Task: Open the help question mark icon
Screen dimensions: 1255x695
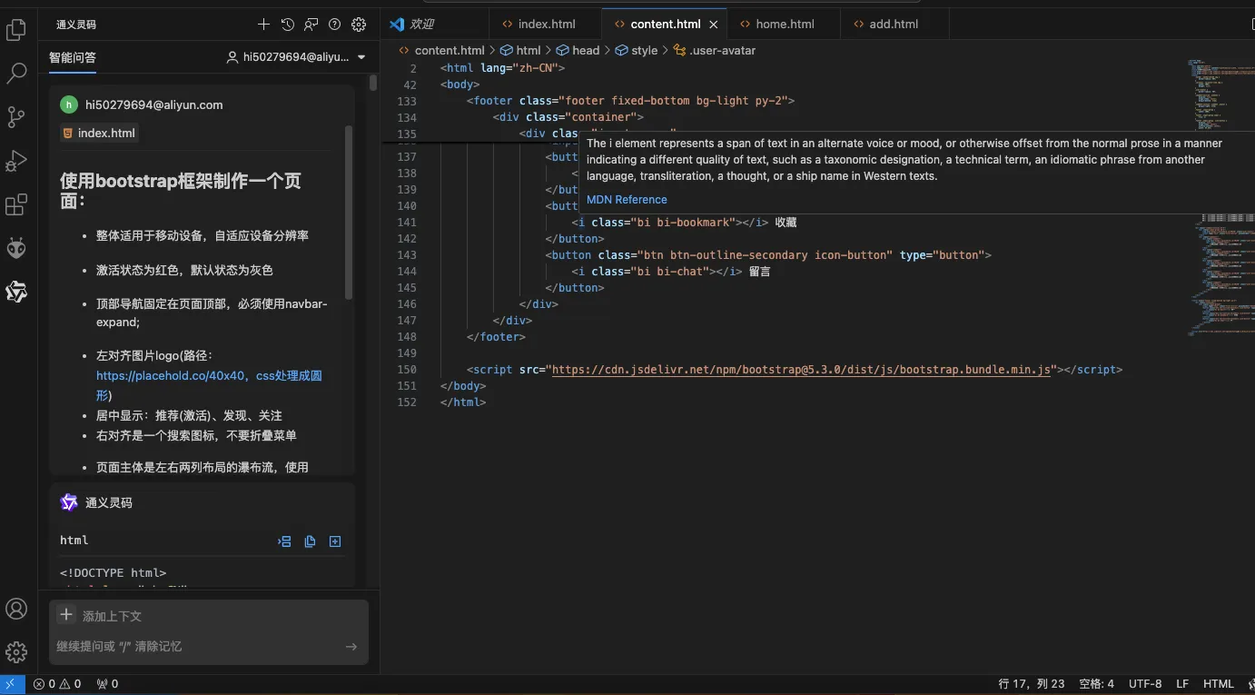Action: tap(335, 25)
